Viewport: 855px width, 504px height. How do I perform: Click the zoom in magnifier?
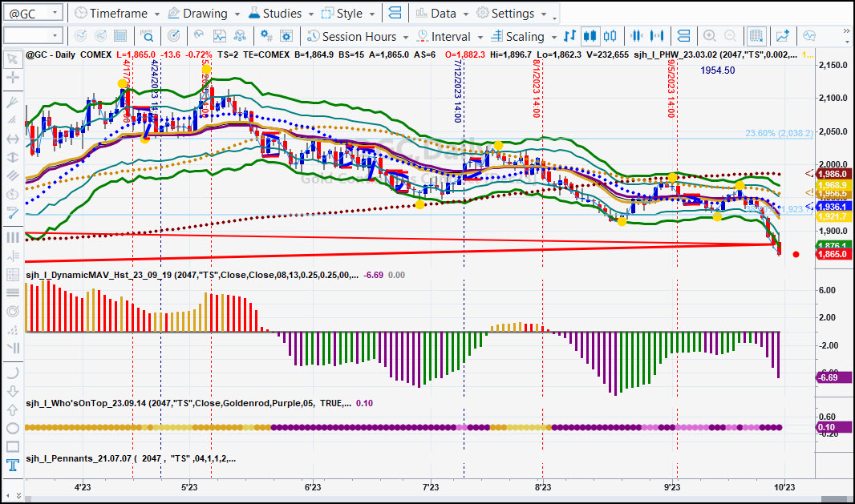click(709, 37)
